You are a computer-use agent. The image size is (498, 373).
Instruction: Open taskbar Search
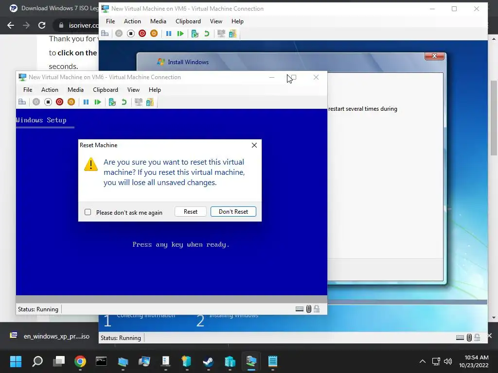(x=37, y=361)
